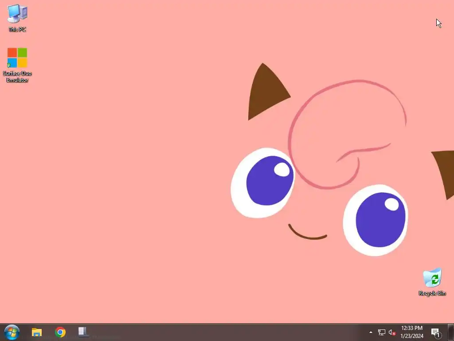Open the server application pinned on taskbar

[83, 332]
